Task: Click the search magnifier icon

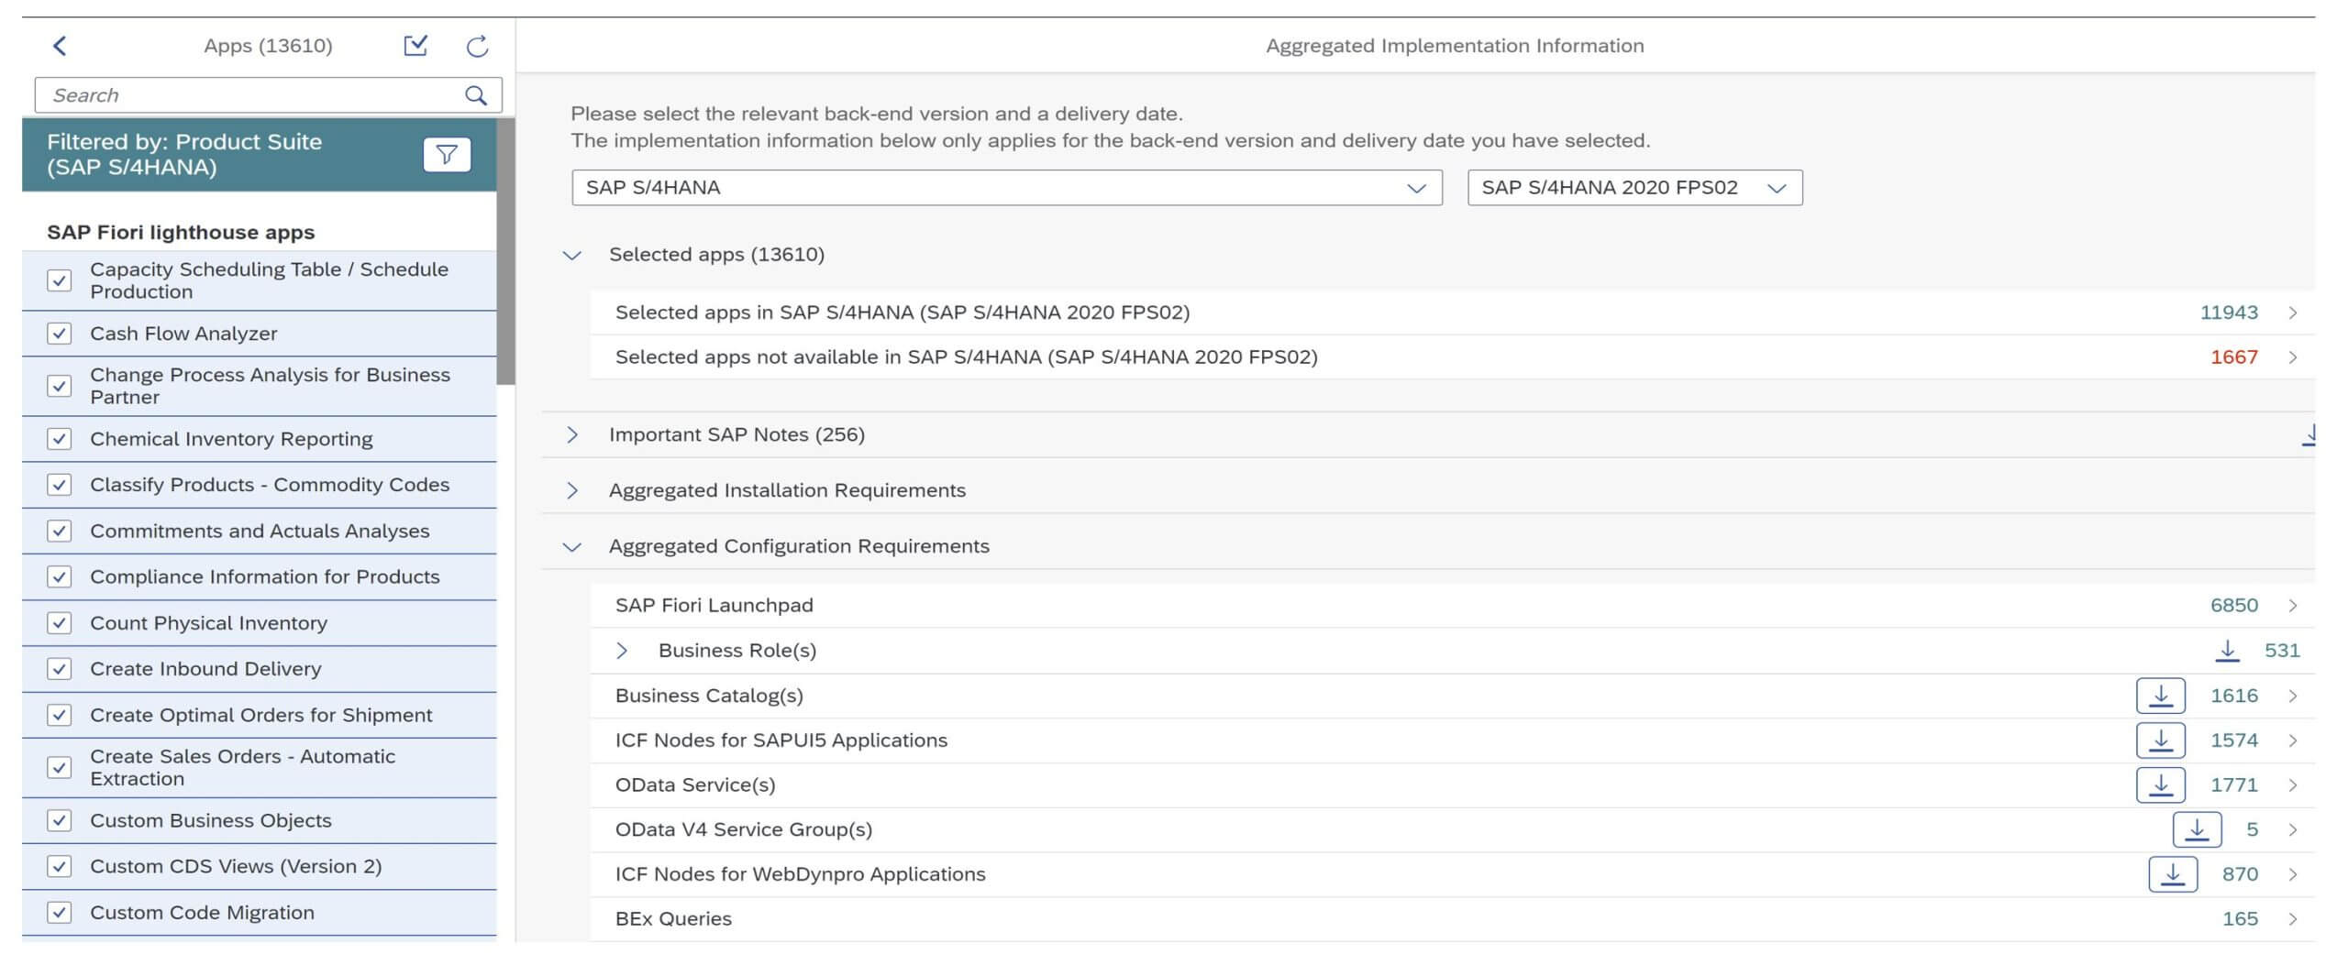Action: [475, 95]
